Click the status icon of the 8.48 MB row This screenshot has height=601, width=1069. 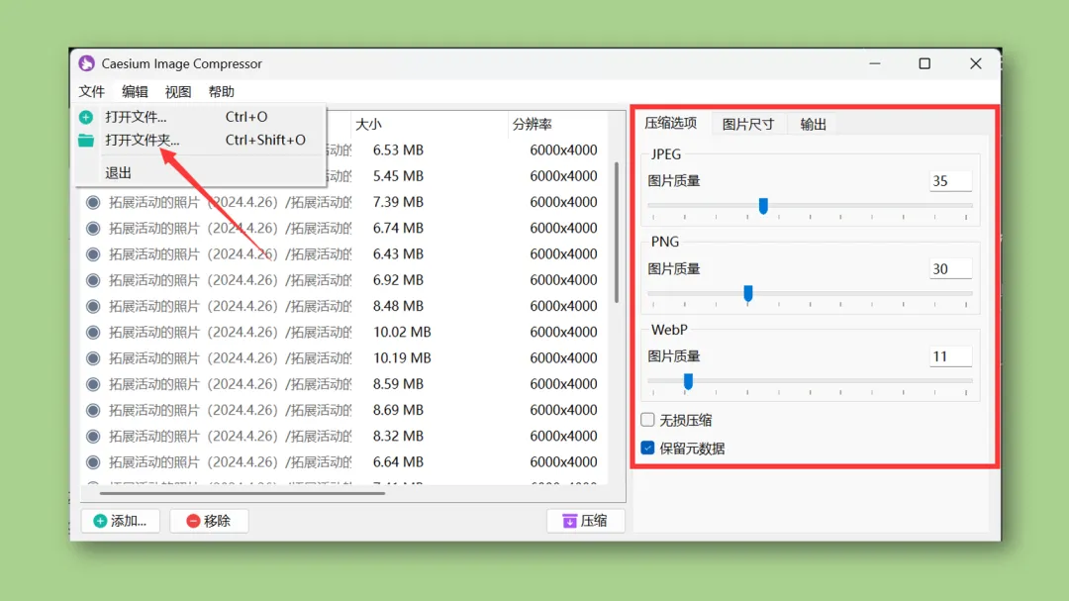93,306
